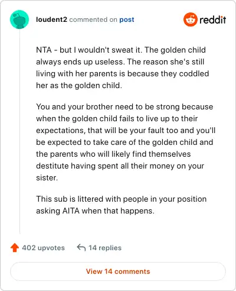The image size is (236, 291).
Task: Follow the blue "post" link
Action: pos(127,20)
